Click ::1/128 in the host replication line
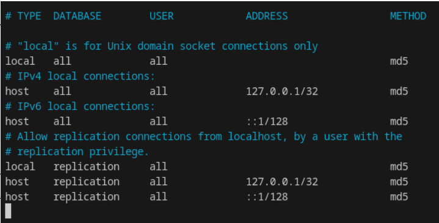The height and width of the screenshot is (223, 439). coord(267,197)
